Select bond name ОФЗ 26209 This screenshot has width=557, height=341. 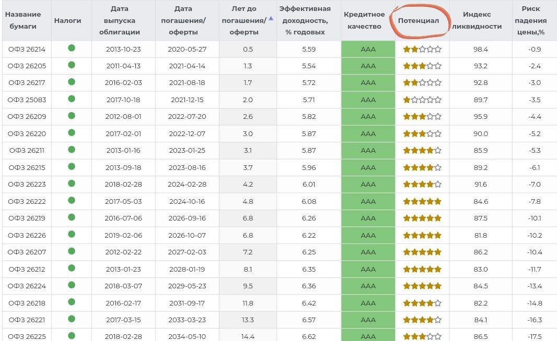(27, 117)
